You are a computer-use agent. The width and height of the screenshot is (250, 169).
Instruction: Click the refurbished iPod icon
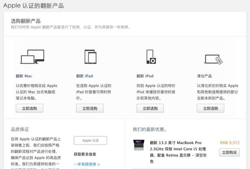151,57
